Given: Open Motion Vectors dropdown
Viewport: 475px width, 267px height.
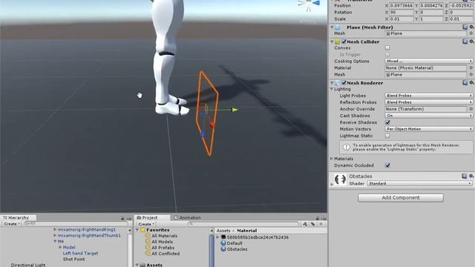Looking at the screenshot, I should click(429, 129).
